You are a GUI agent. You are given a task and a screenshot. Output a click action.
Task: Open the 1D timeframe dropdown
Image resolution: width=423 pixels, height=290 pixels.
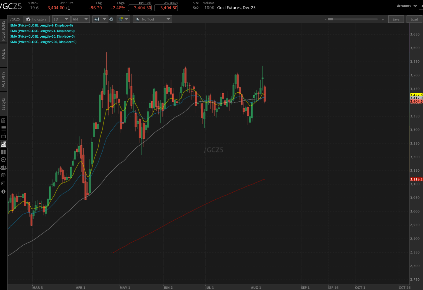61,19
